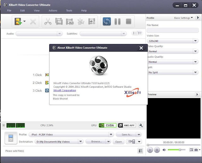Open the Basic Settings dropdown
This screenshot has width=202, height=163.
pyautogui.click(x=183, y=18)
